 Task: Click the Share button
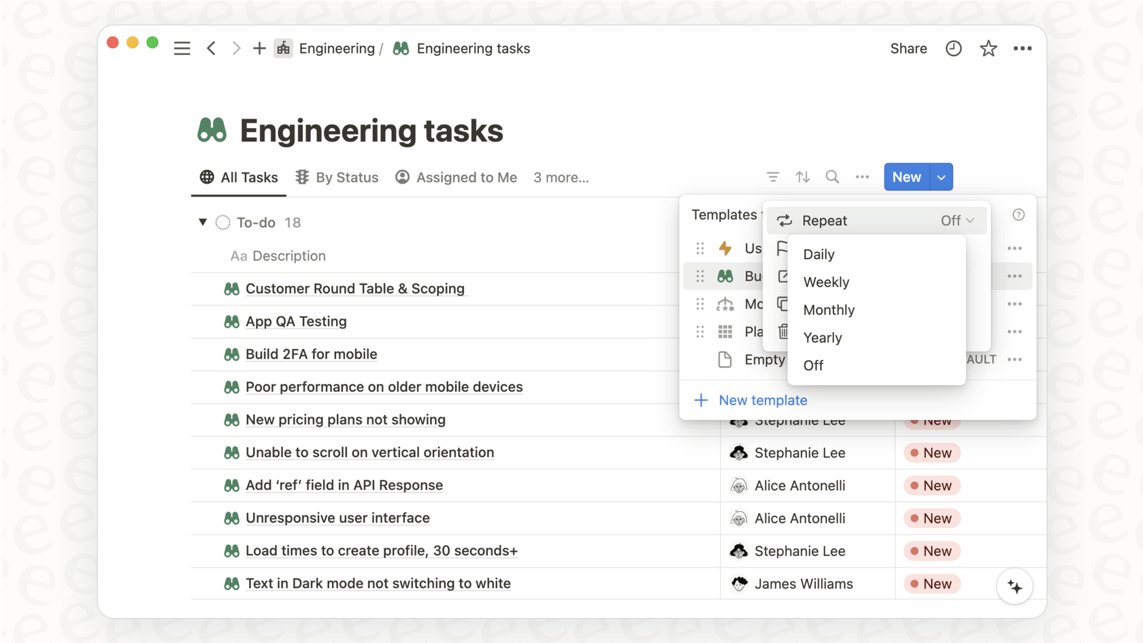pyautogui.click(x=908, y=48)
